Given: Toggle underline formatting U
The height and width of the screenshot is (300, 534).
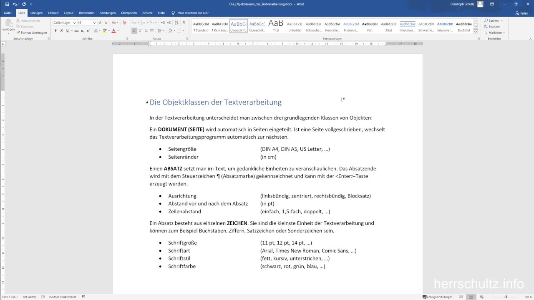Looking at the screenshot, I should click(x=67, y=31).
